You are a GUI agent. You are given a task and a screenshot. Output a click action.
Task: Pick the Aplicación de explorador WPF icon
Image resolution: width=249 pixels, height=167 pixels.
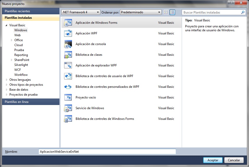pos(67,65)
